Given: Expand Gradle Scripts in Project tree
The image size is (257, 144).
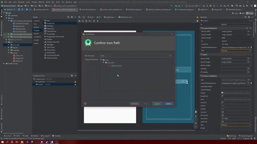Looking at the screenshot, I should [x=4, y=64].
